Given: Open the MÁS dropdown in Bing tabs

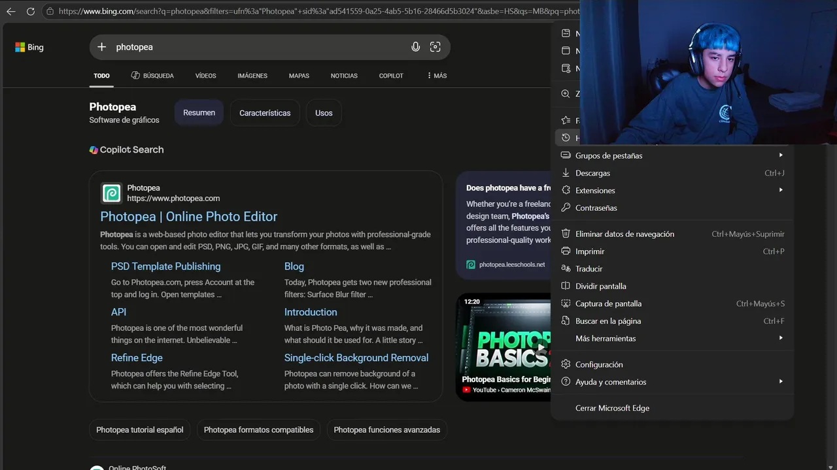Looking at the screenshot, I should point(437,76).
